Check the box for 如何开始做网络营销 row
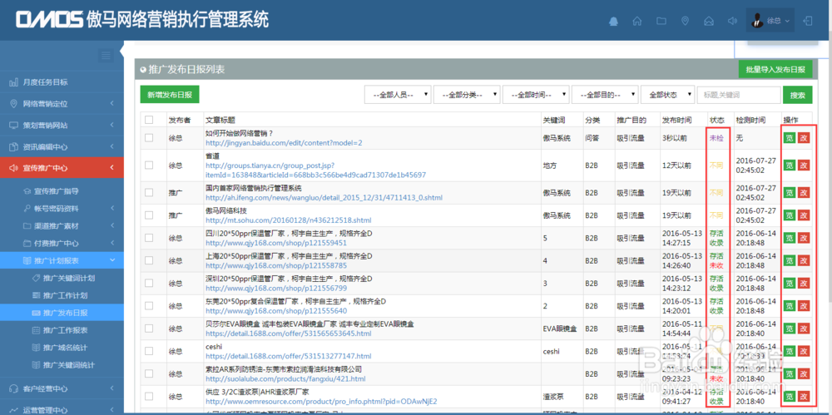The image size is (832, 415). click(149, 138)
